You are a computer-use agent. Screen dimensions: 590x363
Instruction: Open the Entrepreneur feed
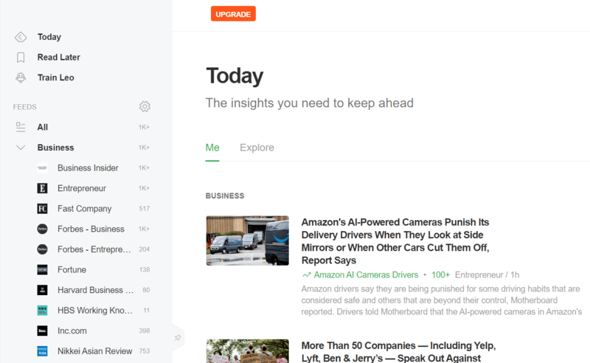coord(82,188)
